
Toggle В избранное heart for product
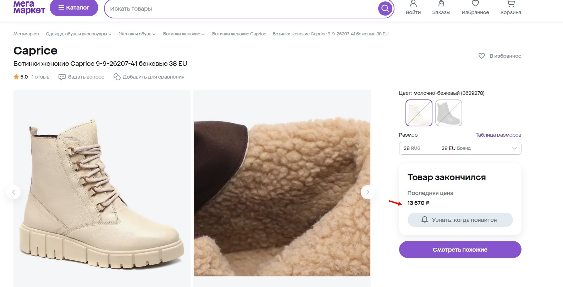tap(482, 56)
